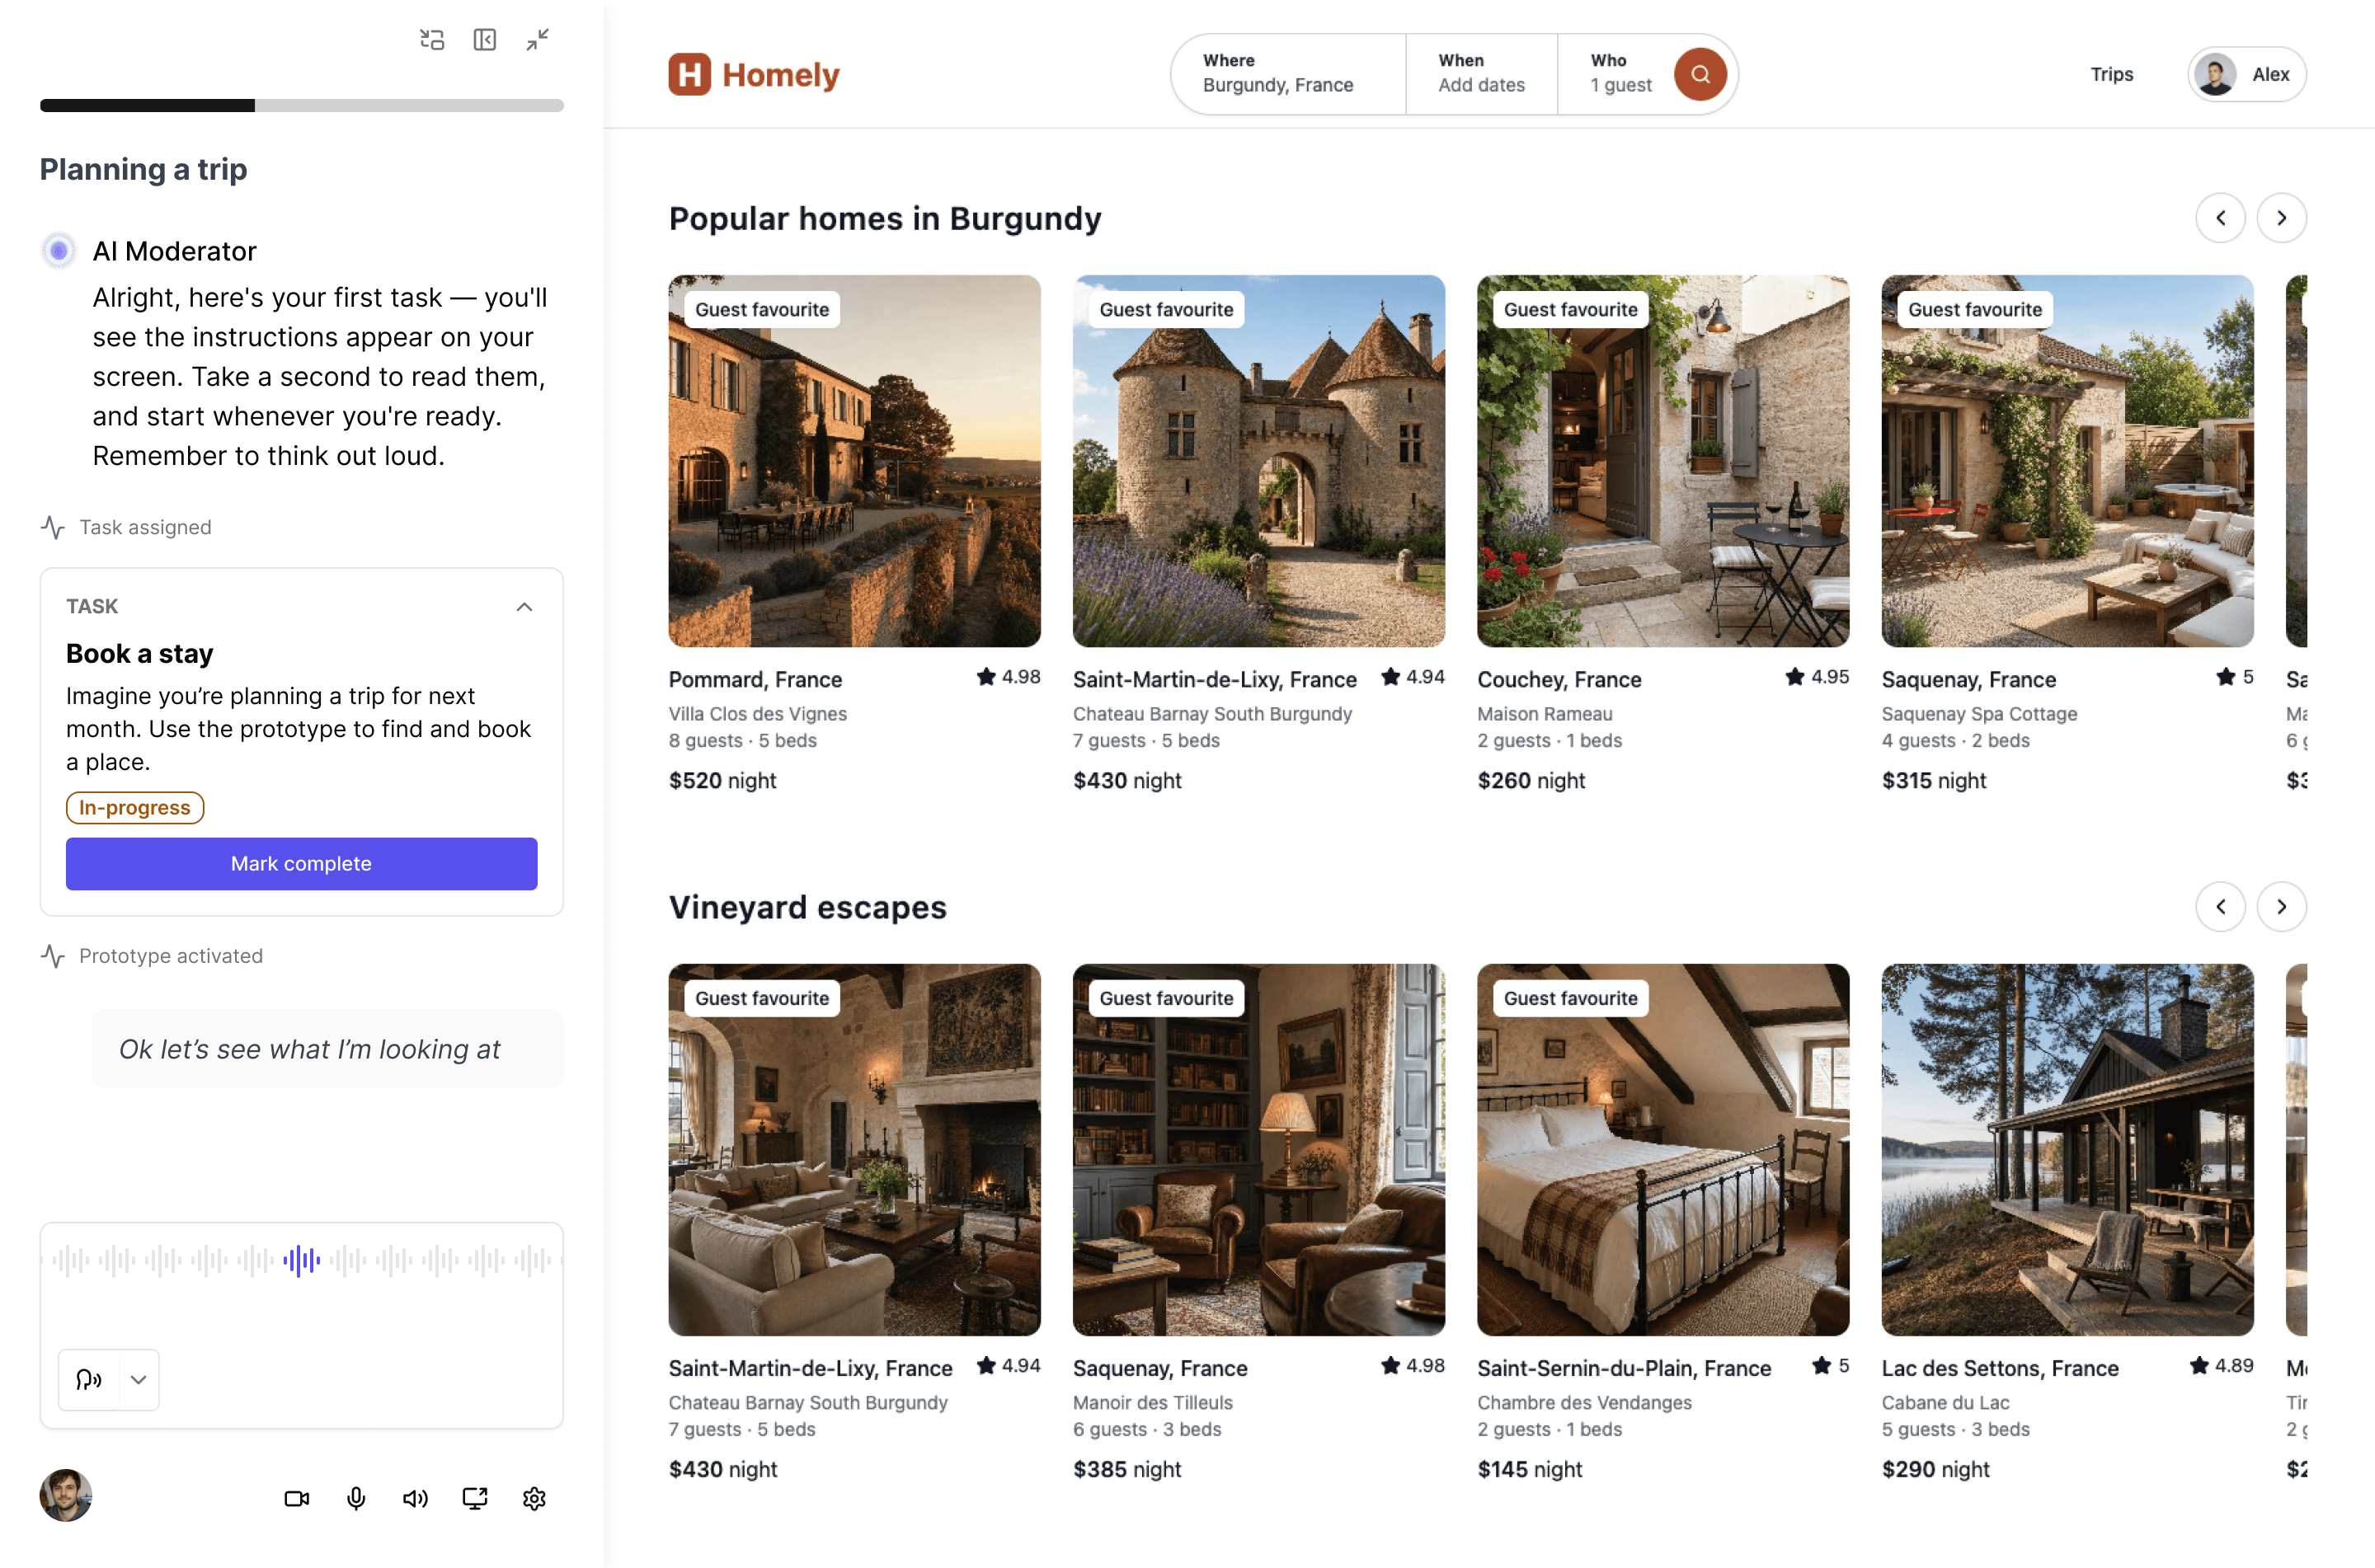The image size is (2375, 1568).
Task: Open the settings gear icon
Action: click(x=534, y=1498)
